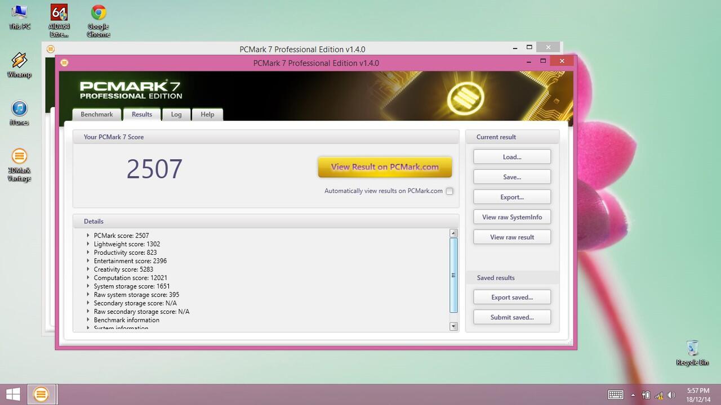Click the Save... button
The width and height of the screenshot is (721, 405).
[512, 177]
